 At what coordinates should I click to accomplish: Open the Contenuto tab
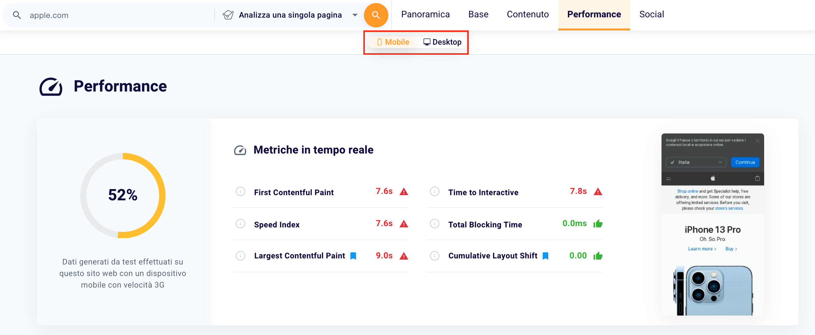(x=527, y=14)
